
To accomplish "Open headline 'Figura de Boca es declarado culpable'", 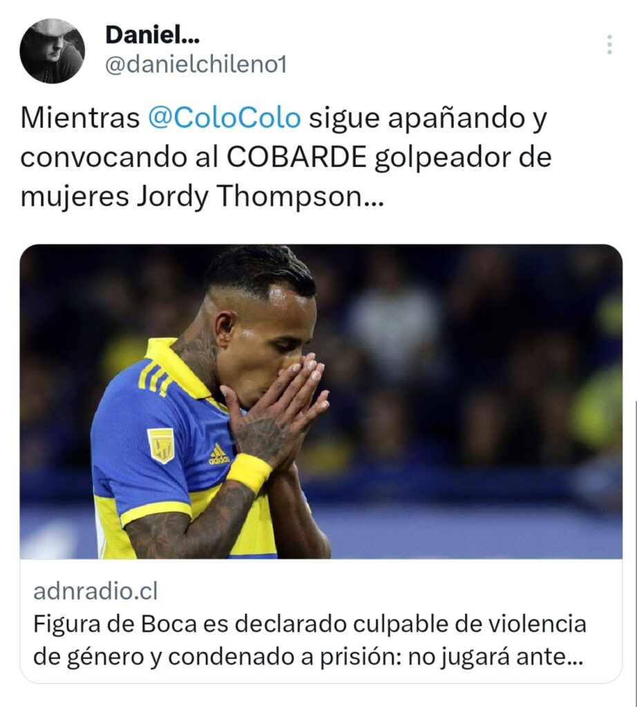I will 310,624.
